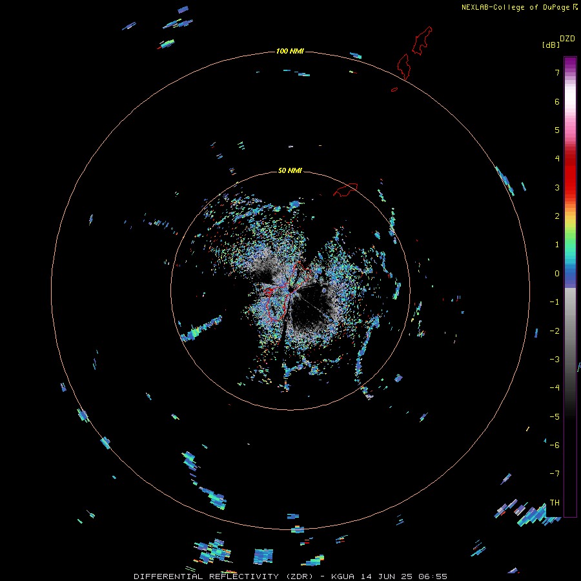Click the 14 JUN 25 06:55 timestamp
581x581 pixels.
[404, 576]
